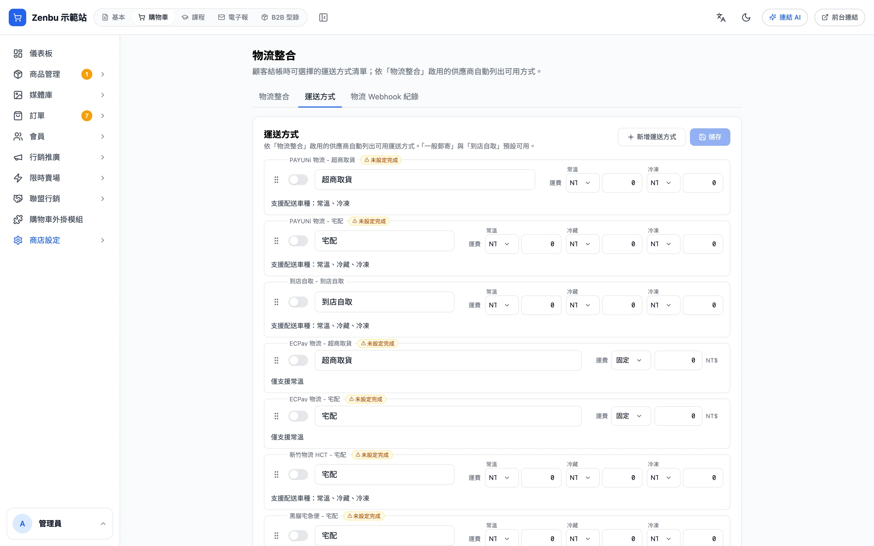
Task: Expand the 管理員 account menu
Action: tap(60, 524)
